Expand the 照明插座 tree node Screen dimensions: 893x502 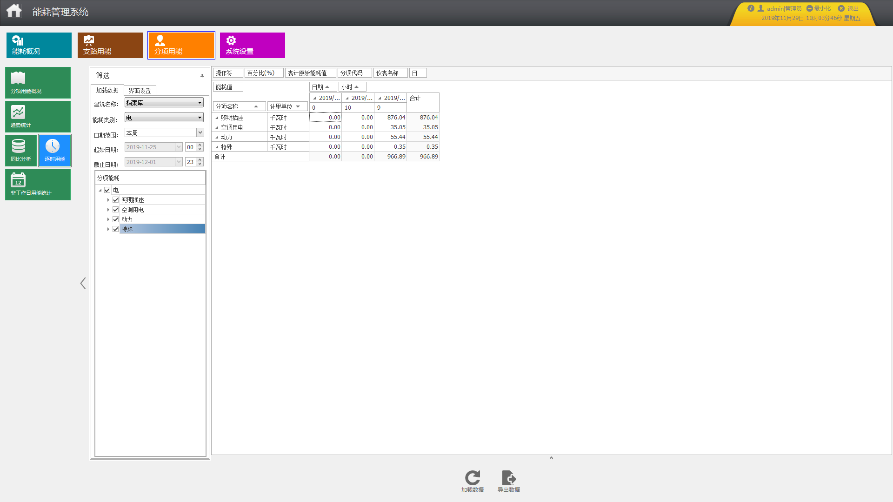[108, 200]
